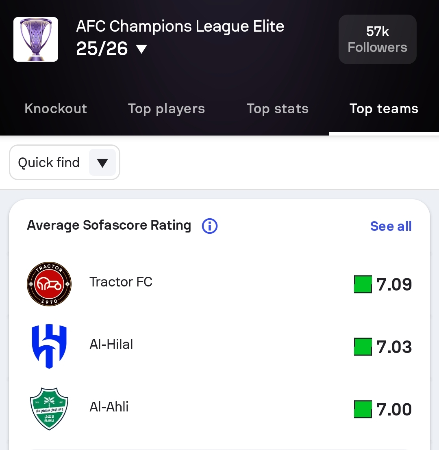Open the Top stats tab
Screen dimensions: 439x450
[x=278, y=109]
